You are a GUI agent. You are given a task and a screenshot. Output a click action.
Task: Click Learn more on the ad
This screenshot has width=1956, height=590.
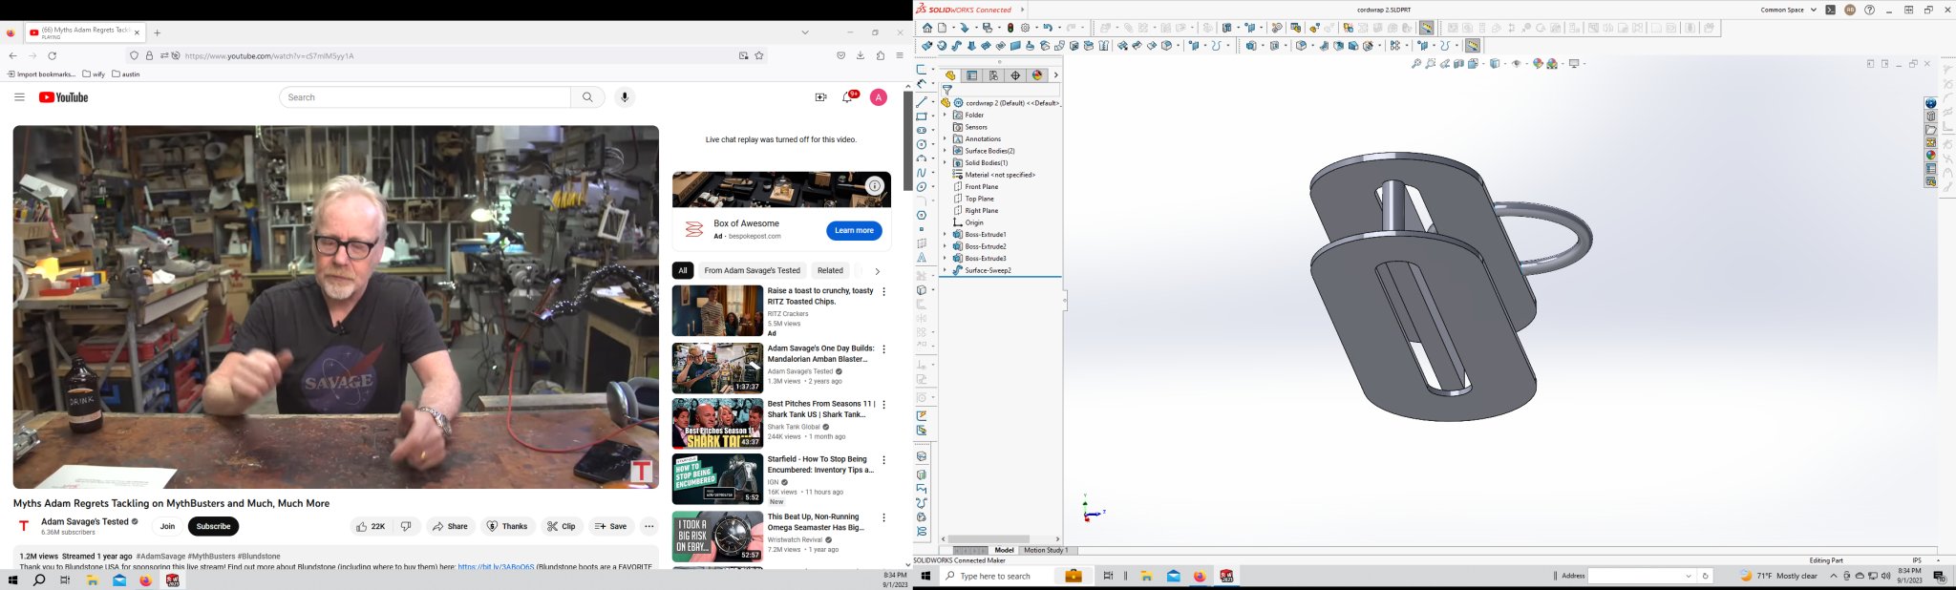(854, 230)
